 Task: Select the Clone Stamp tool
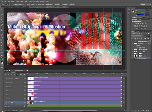[x=2, y=30]
